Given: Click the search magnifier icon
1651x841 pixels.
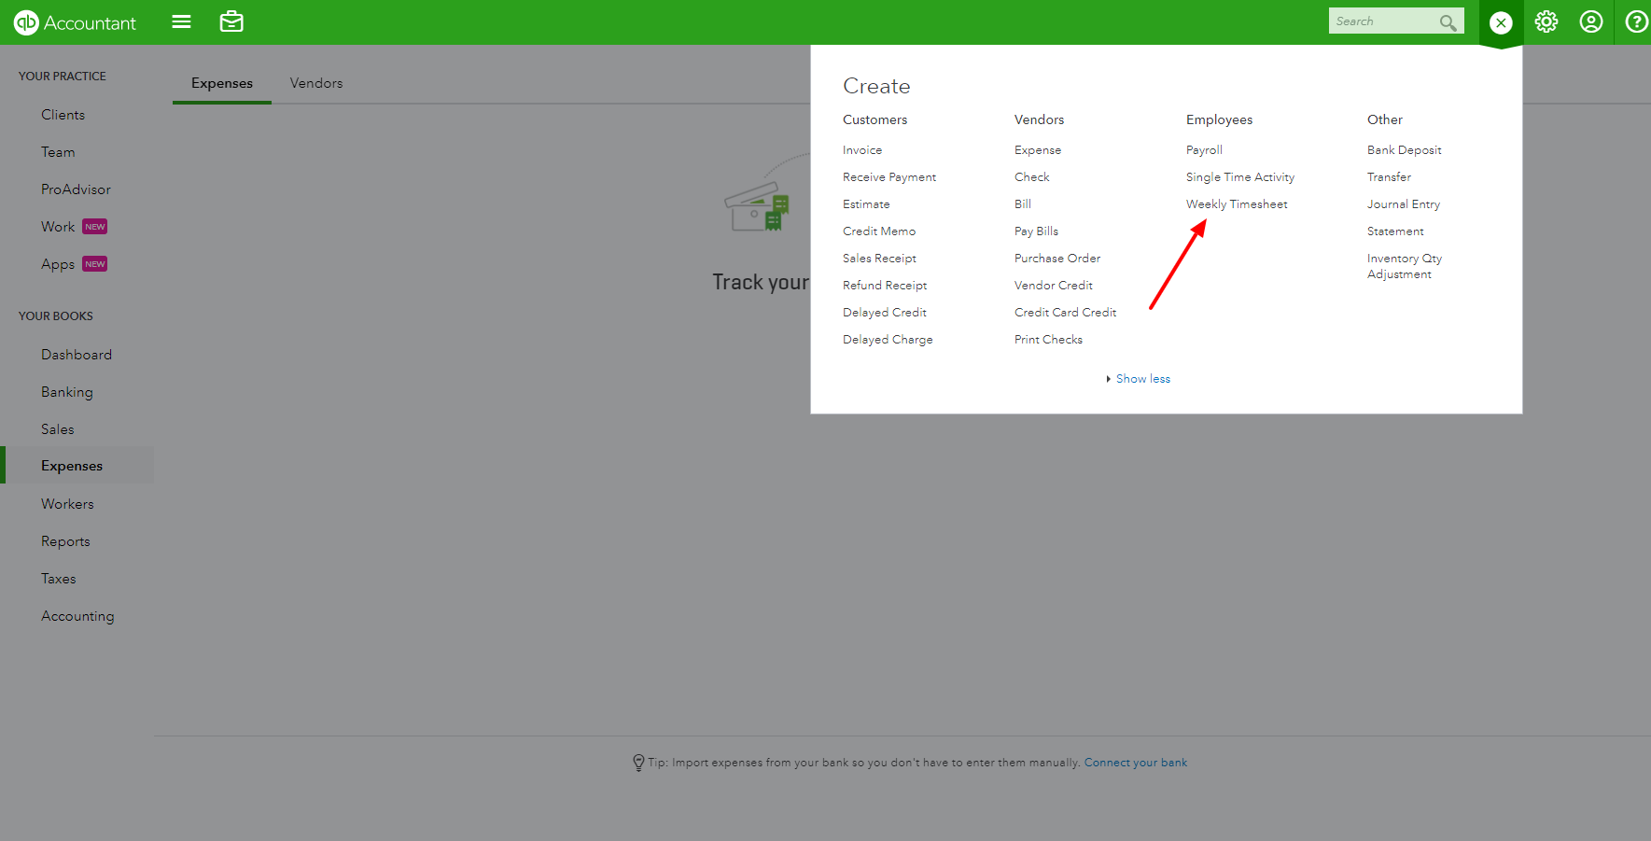Looking at the screenshot, I should [1448, 21].
